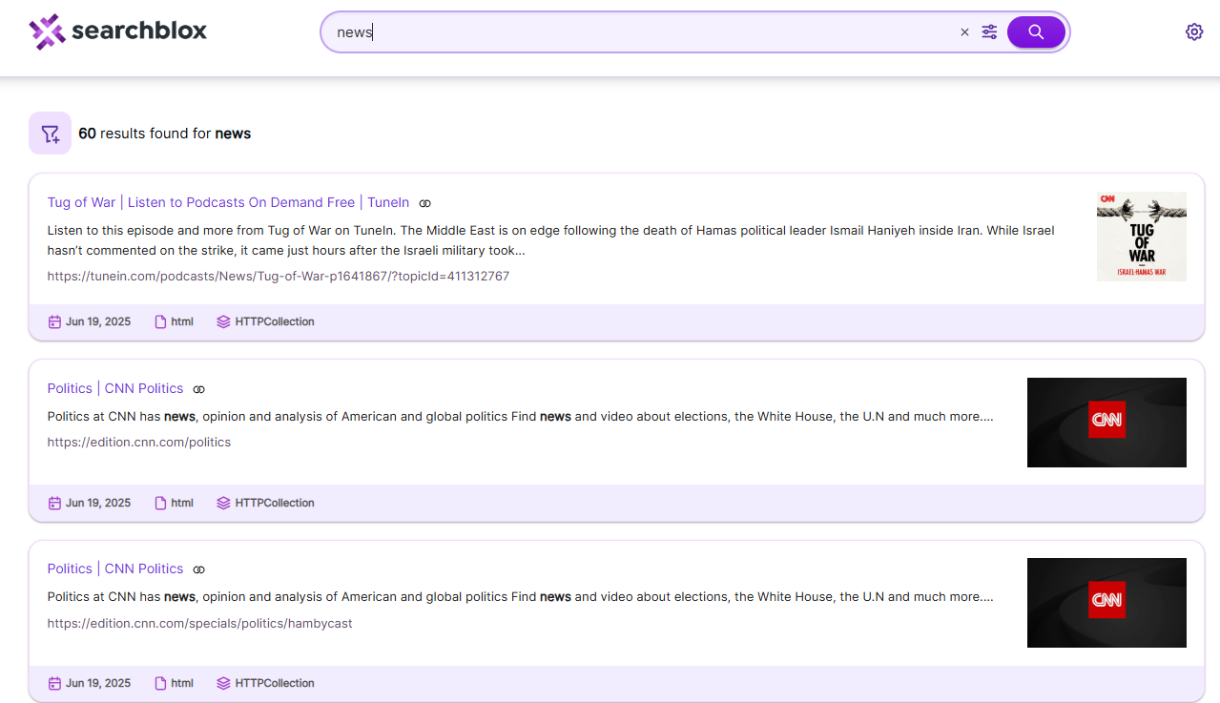The image size is (1220, 703).
Task: Click description snippet of hambycast result
Action: pos(521,596)
